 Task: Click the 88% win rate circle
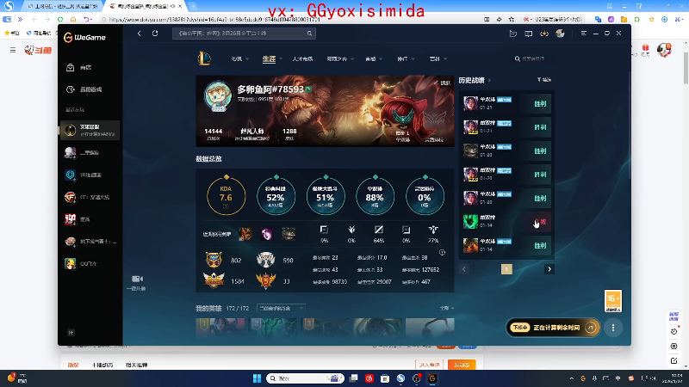click(375, 196)
